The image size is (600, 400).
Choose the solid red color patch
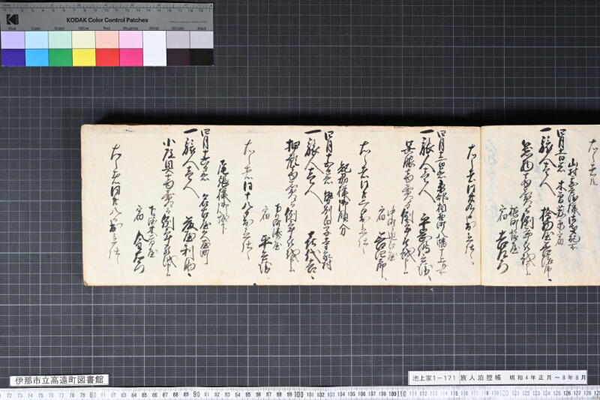point(107,58)
